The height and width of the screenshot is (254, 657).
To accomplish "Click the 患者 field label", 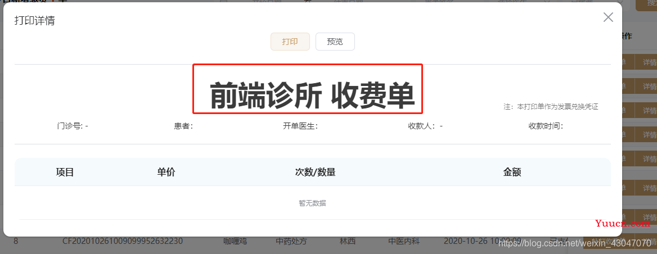I will (x=183, y=125).
